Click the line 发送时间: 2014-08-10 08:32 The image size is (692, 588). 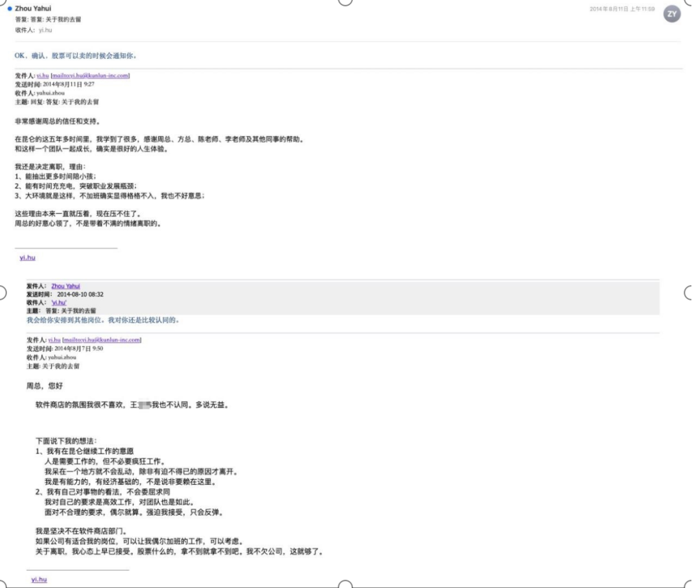coord(65,294)
